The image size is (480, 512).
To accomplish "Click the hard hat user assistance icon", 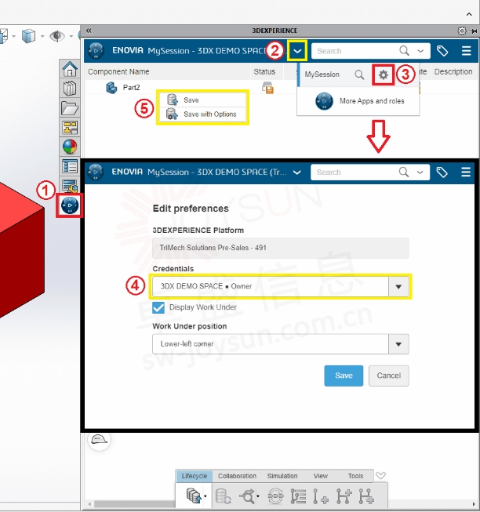I will tap(99, 440).
